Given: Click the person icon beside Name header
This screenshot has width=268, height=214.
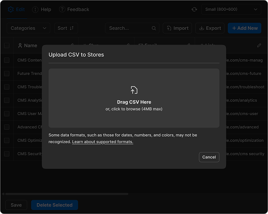Looking at the screenshot, I should [x=20, y=45].
